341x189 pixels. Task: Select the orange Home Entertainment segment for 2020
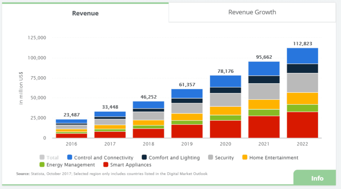click(x=225, y=111)
